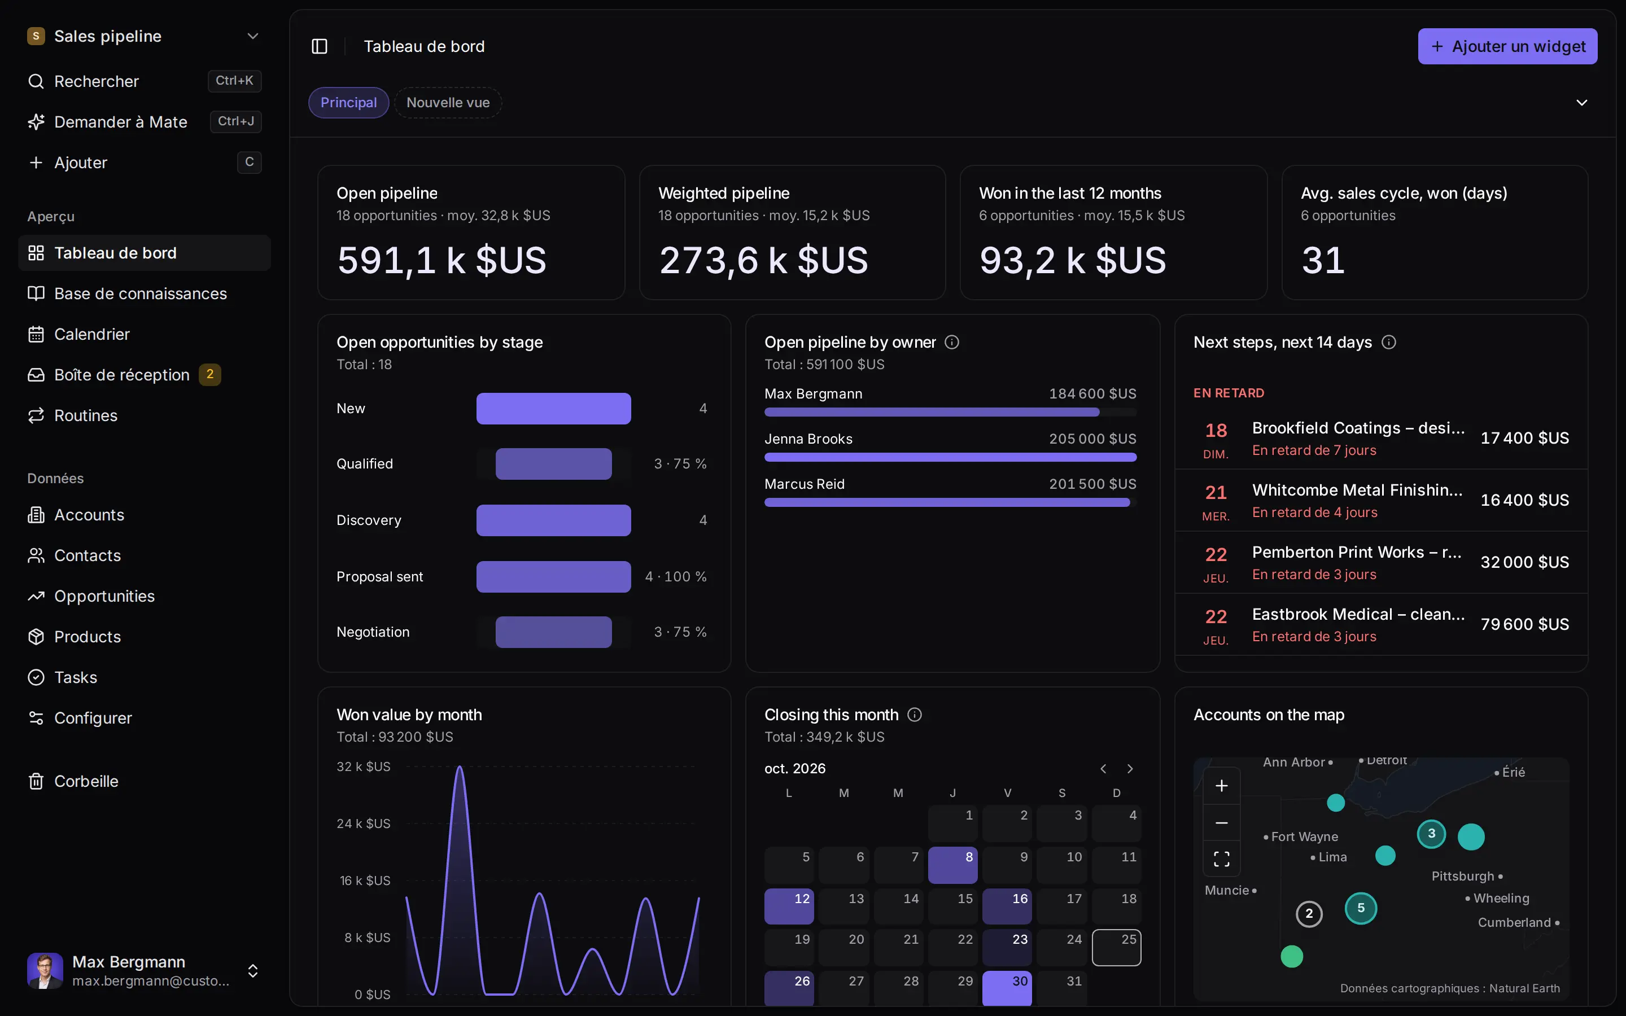
Task: Open the map in fullscreen
Action: 1221,859
